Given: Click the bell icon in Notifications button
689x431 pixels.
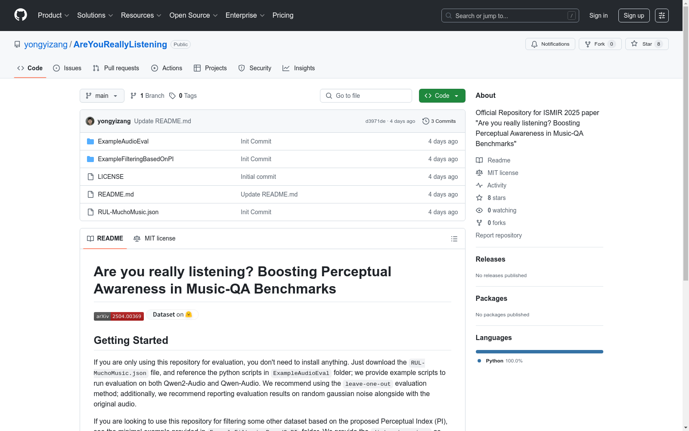Looking at the screenshot, I should 534,44.
